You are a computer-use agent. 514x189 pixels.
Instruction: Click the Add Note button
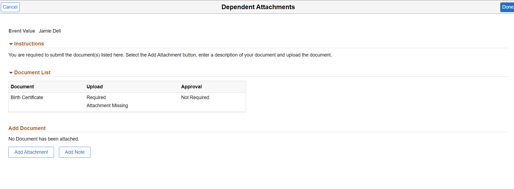[x=75, y=152]
